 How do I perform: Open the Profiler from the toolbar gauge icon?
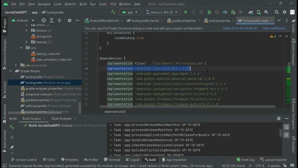pos(225,12)
